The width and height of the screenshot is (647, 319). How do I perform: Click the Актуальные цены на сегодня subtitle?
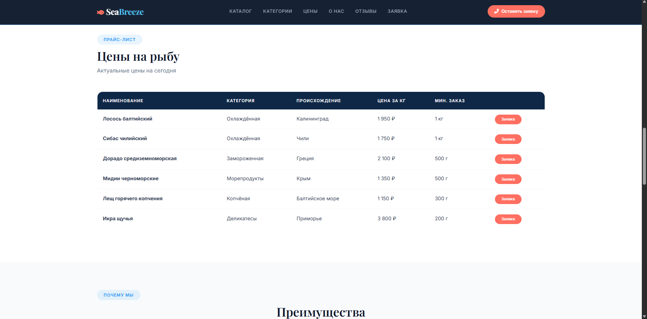[137, 71]
